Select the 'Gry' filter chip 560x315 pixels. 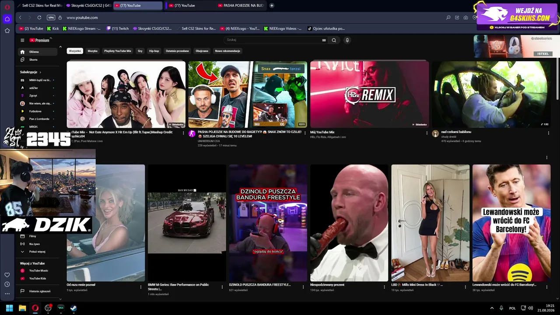pos(140,51)
